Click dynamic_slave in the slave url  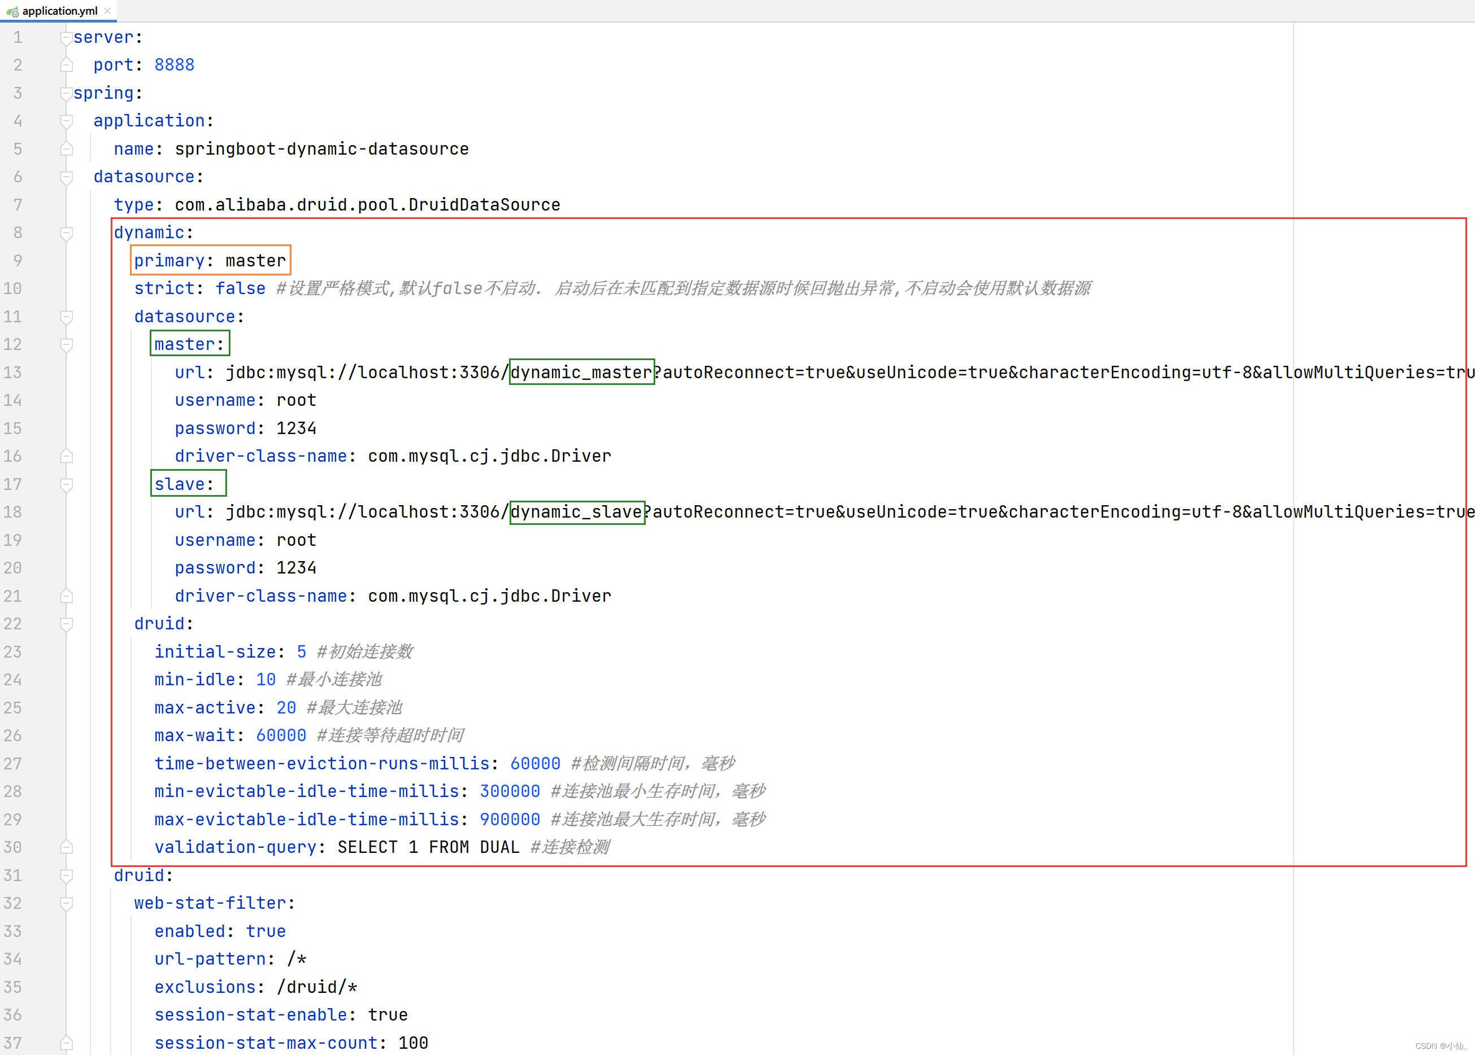click(577, 512)
